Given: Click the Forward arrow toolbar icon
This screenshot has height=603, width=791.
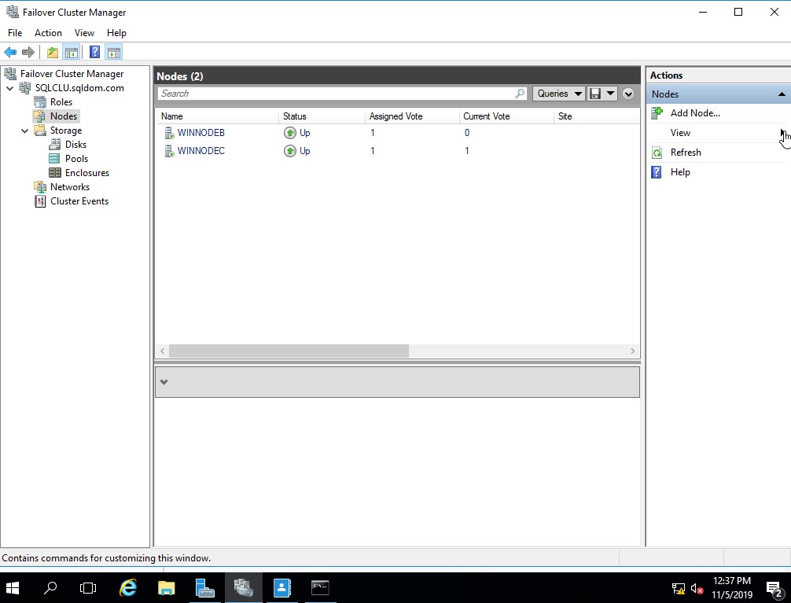Looking at the screenshot, I should [x=28, y=52].
